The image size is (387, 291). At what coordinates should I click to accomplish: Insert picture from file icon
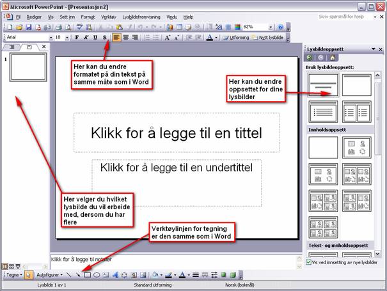143,275
